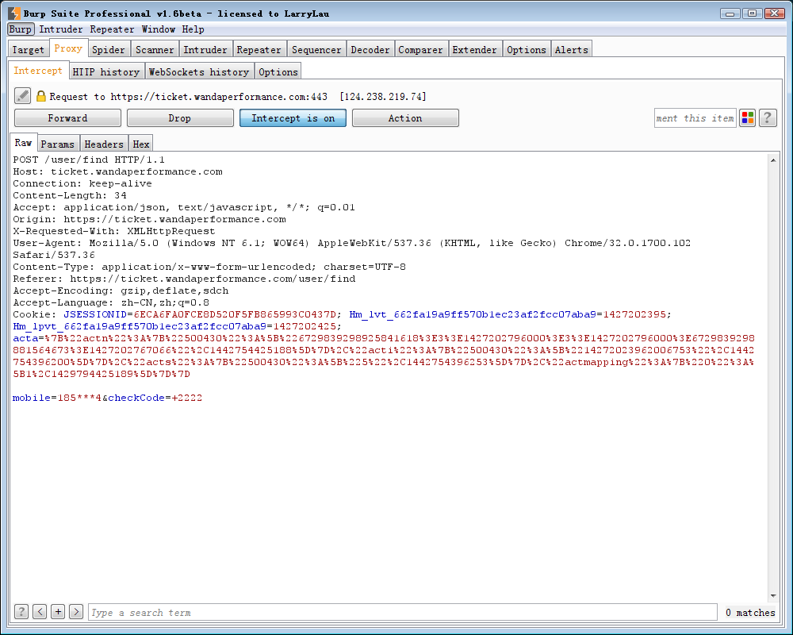The width and height of the screenshot is (793, 635).
Task: Click the Burp Suite title bar logo
Action: click(14, 13)
